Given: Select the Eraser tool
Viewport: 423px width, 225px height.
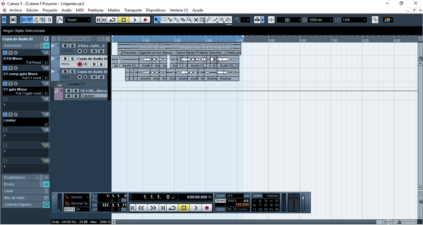Looking at the screenshot, I should click(x=183, y=20).
